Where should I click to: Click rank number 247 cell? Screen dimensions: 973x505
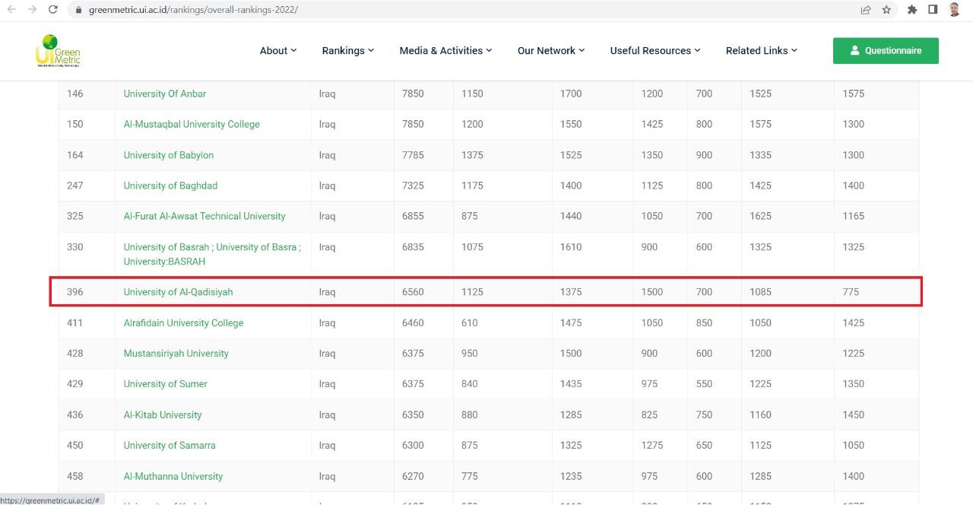coord(75,186)
